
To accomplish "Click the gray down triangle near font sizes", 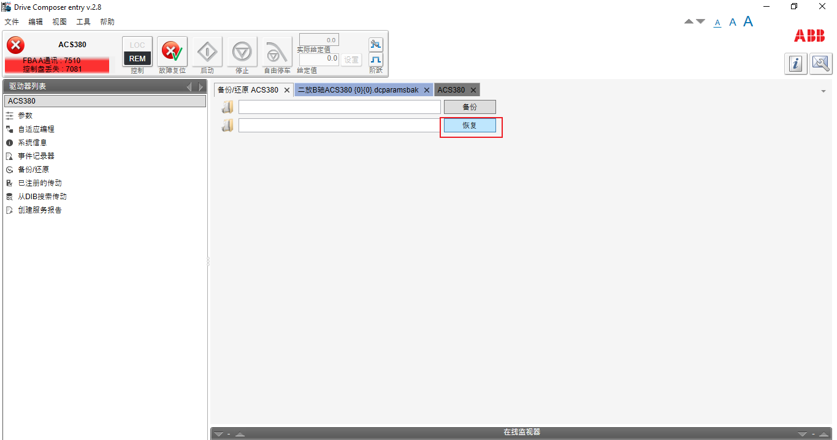I will pyautogui.click(x=701, y=21).
